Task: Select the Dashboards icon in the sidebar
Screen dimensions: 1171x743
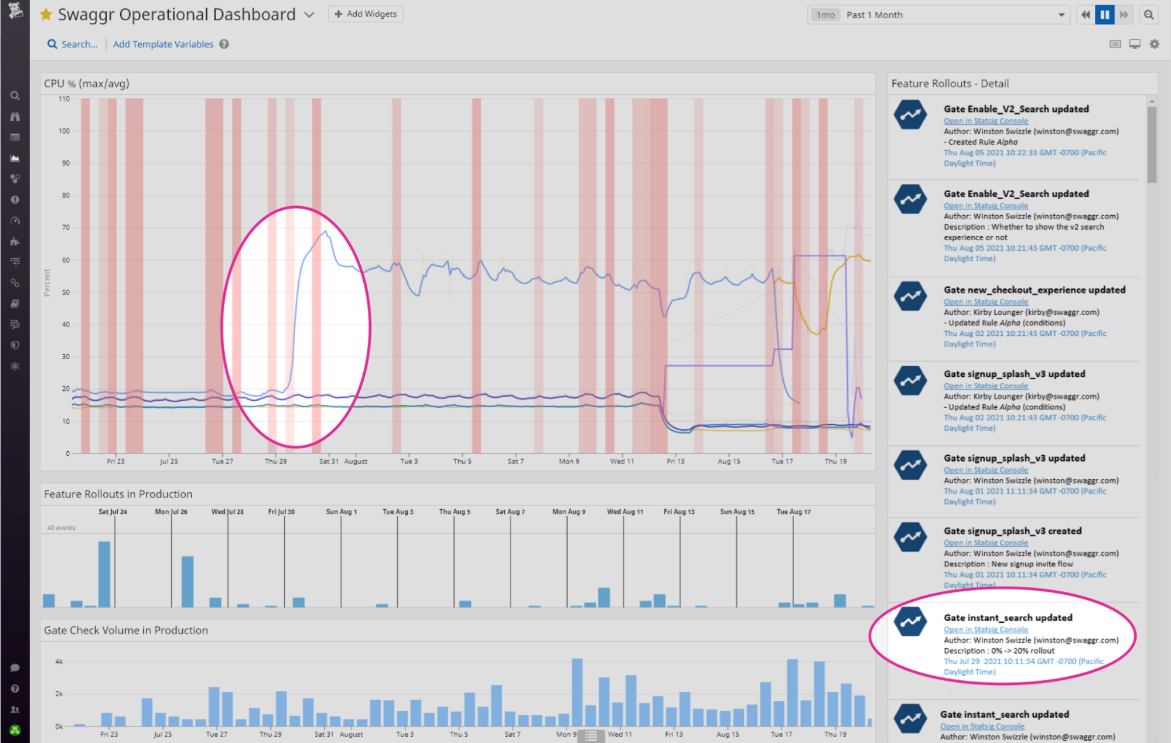Action: pos(15,137)
